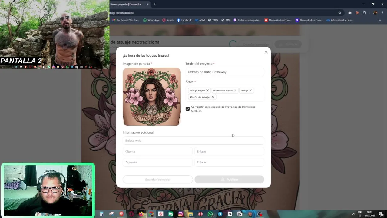Open File Explorer from taskbar
387x218 pixels.
[x=190, y=214]
